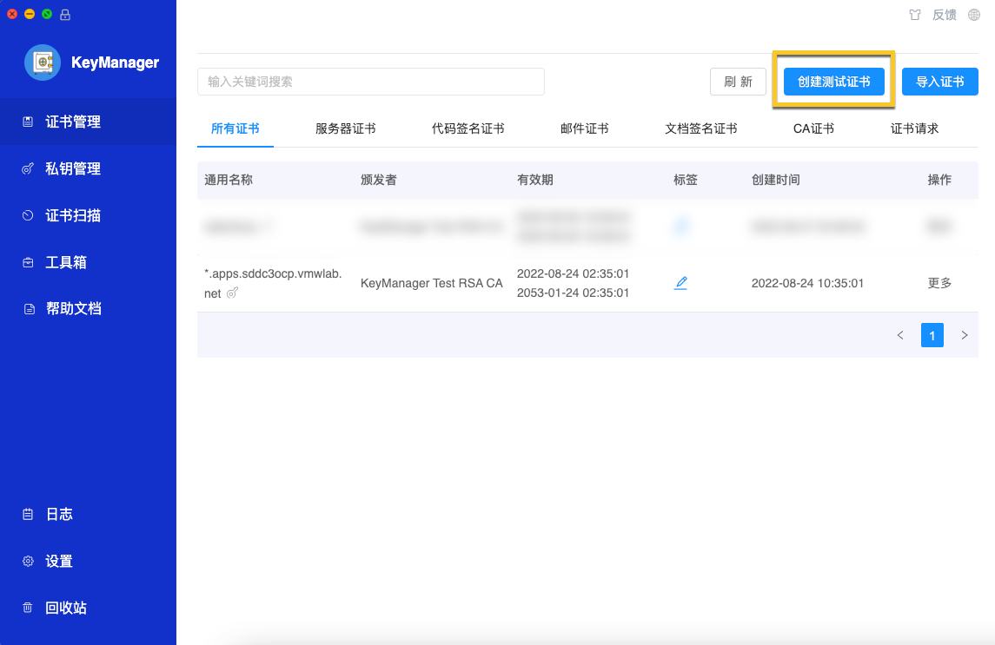Open 工具箱 in the sidebar
Image resolution: width=995 pixels, height=645 pixels.
tap(89, 262)
